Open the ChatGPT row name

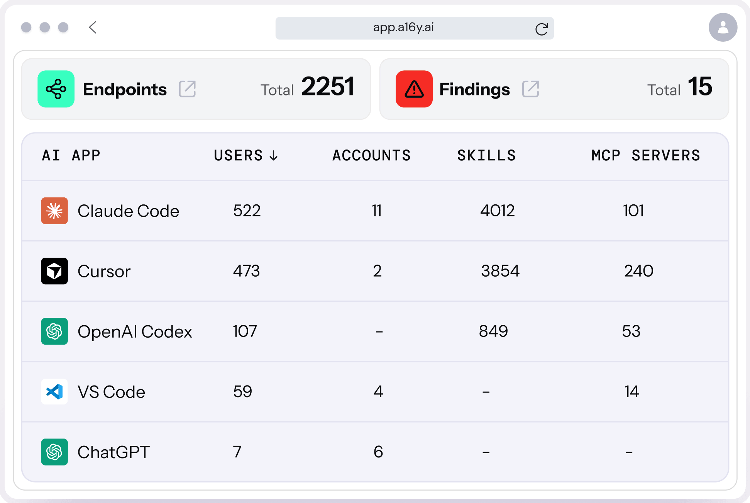pos(113,452)
